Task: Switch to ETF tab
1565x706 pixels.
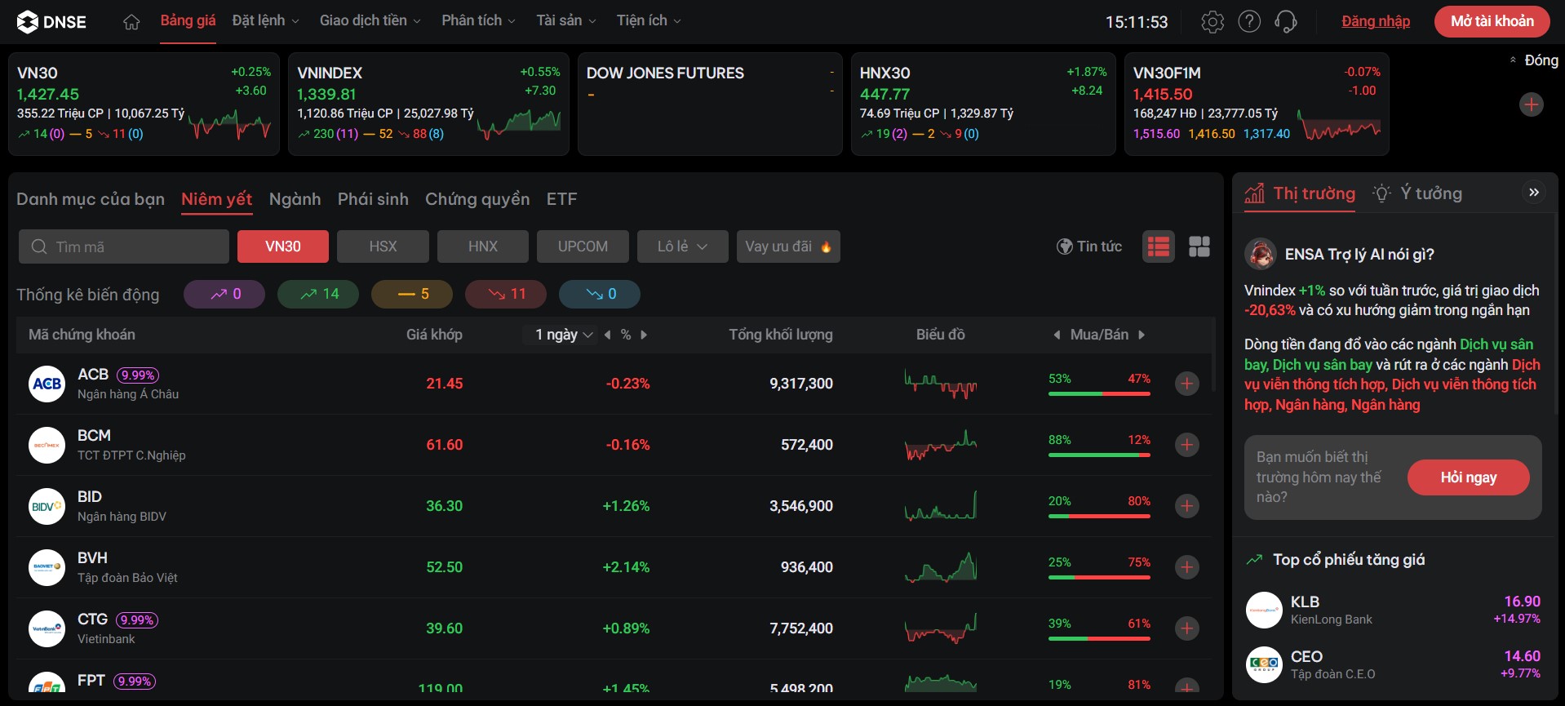Action: pyautogui.click(x=561, y=199)
